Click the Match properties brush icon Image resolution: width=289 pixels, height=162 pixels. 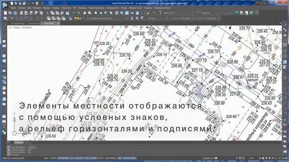(x=67, y=13)
